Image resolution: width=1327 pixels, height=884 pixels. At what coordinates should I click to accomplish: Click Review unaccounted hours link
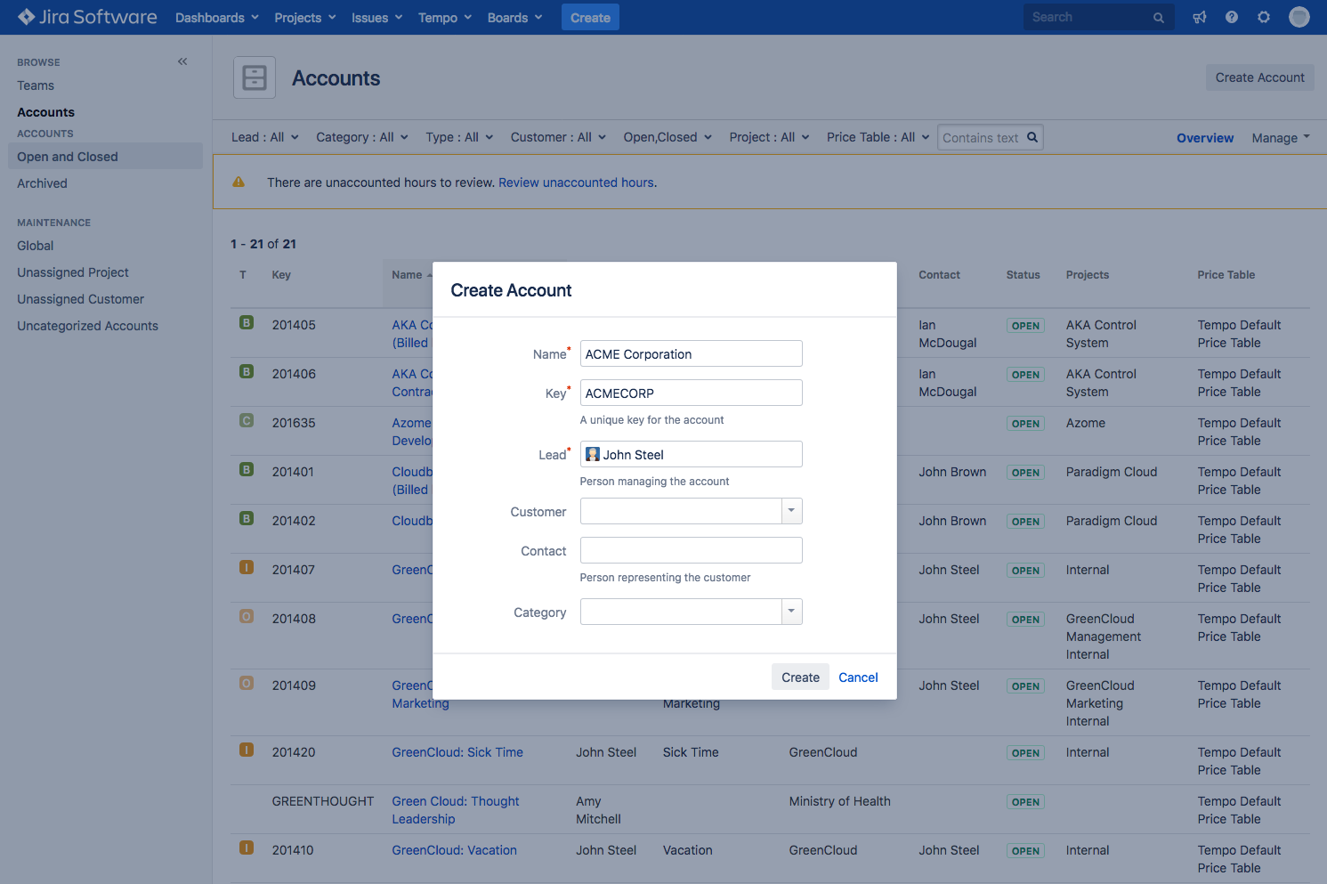click(x=576, y=182)
